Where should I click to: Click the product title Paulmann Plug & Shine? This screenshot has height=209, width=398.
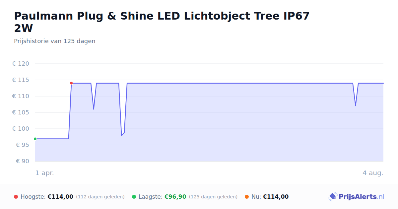coord(162,22)
